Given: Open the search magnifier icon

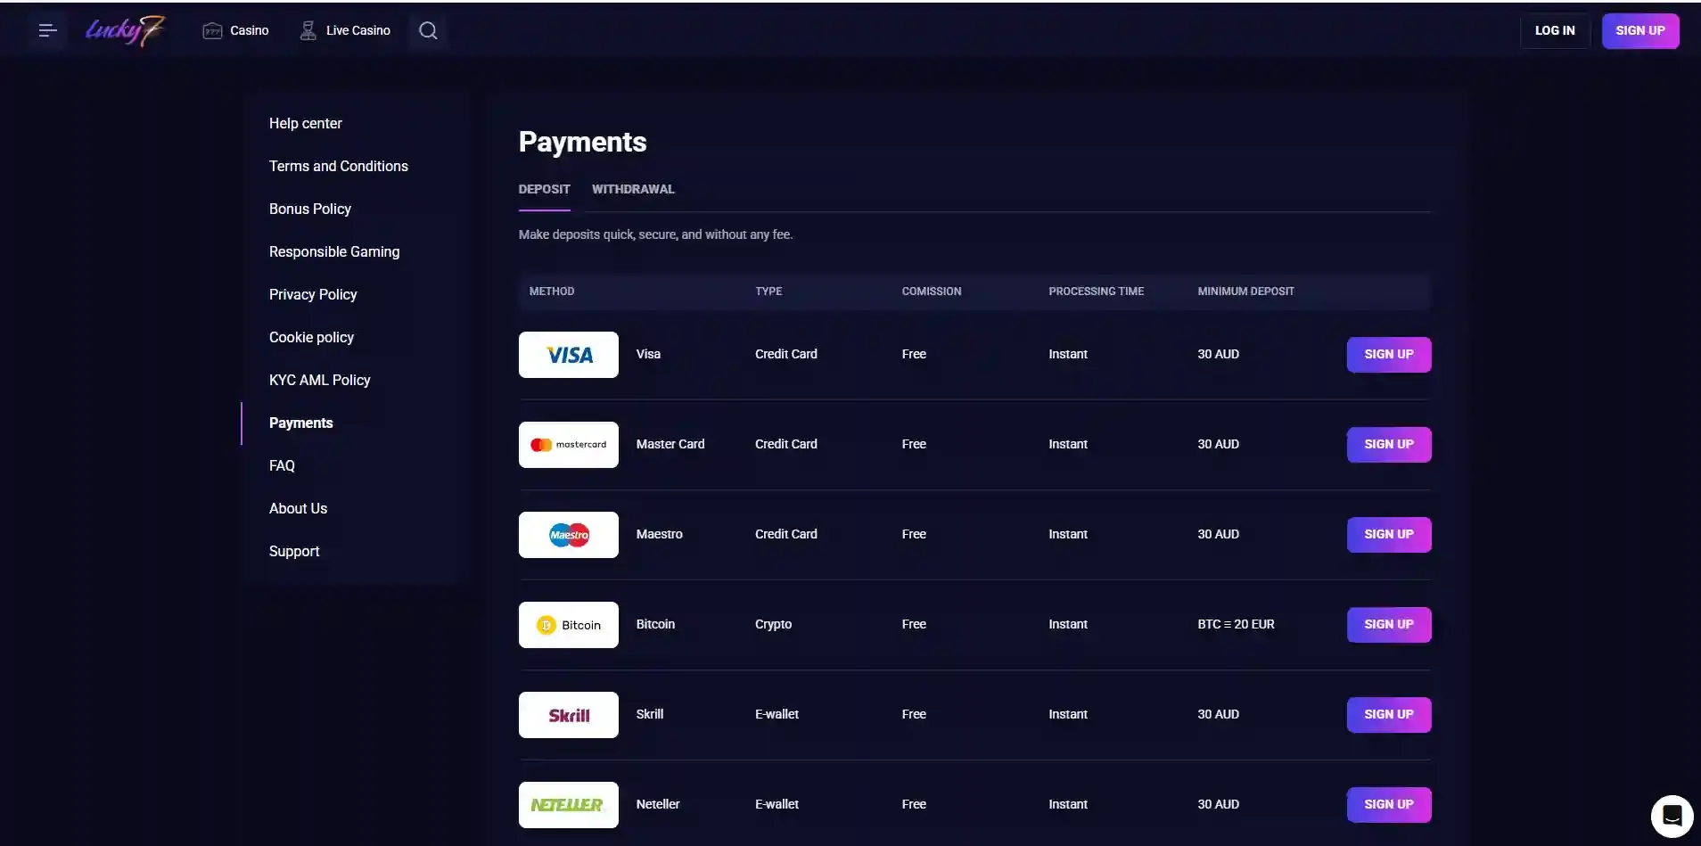Looking at the screenshot, I should 428,30.
